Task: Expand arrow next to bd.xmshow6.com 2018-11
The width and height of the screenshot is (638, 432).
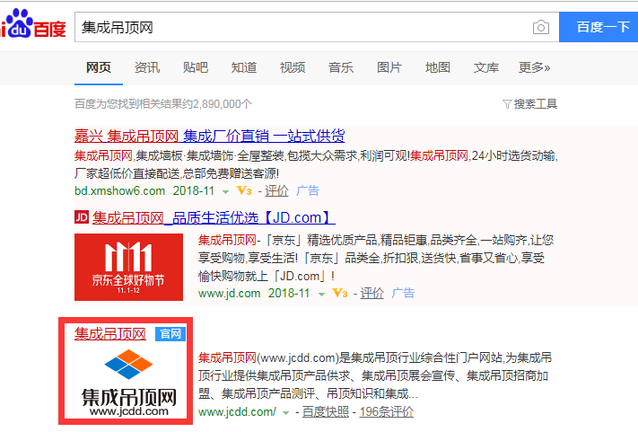Action: tap(225, 192)
